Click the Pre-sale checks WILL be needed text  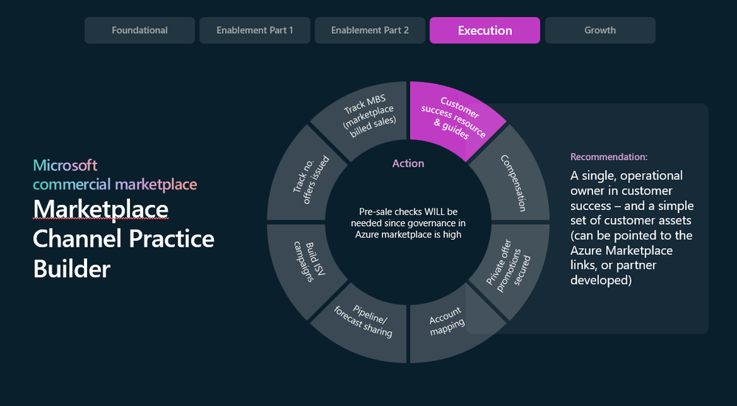408,223
